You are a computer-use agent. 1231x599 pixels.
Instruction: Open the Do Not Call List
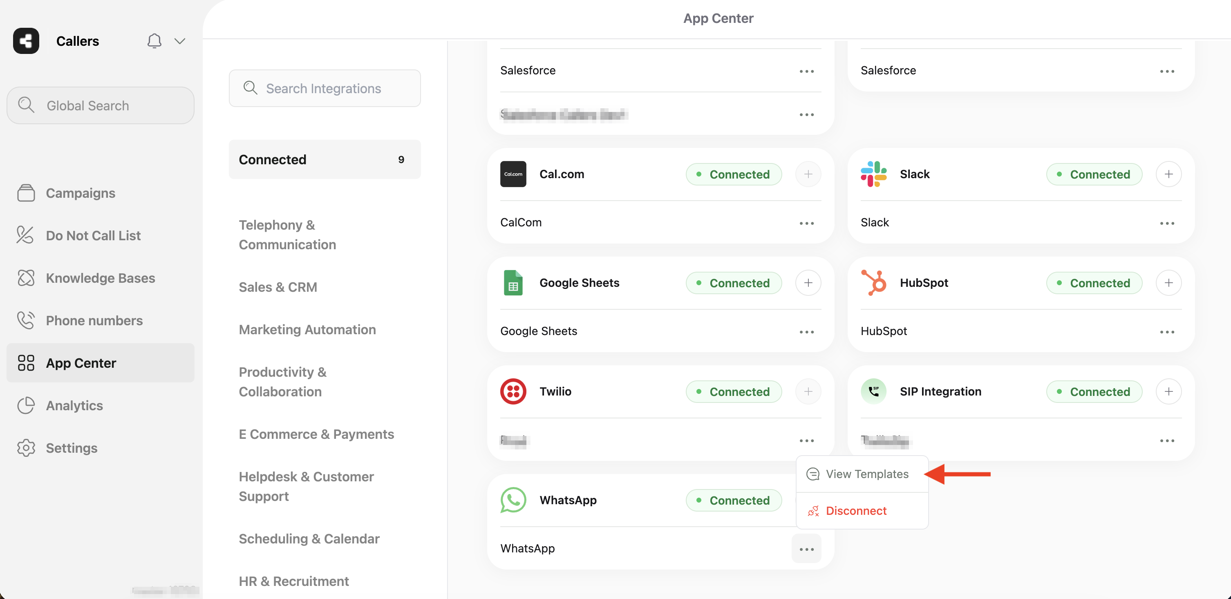point(101,235)
